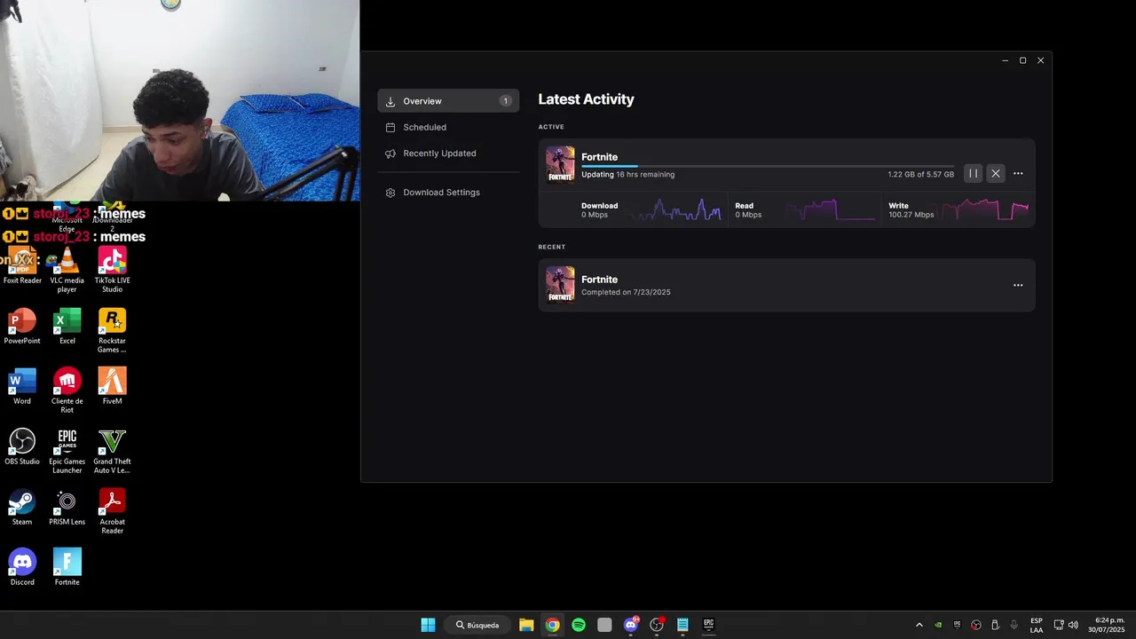Open the Scheduled downloads section
Viewport: 1136px width, 639px height.
click(x=448, y=127)
